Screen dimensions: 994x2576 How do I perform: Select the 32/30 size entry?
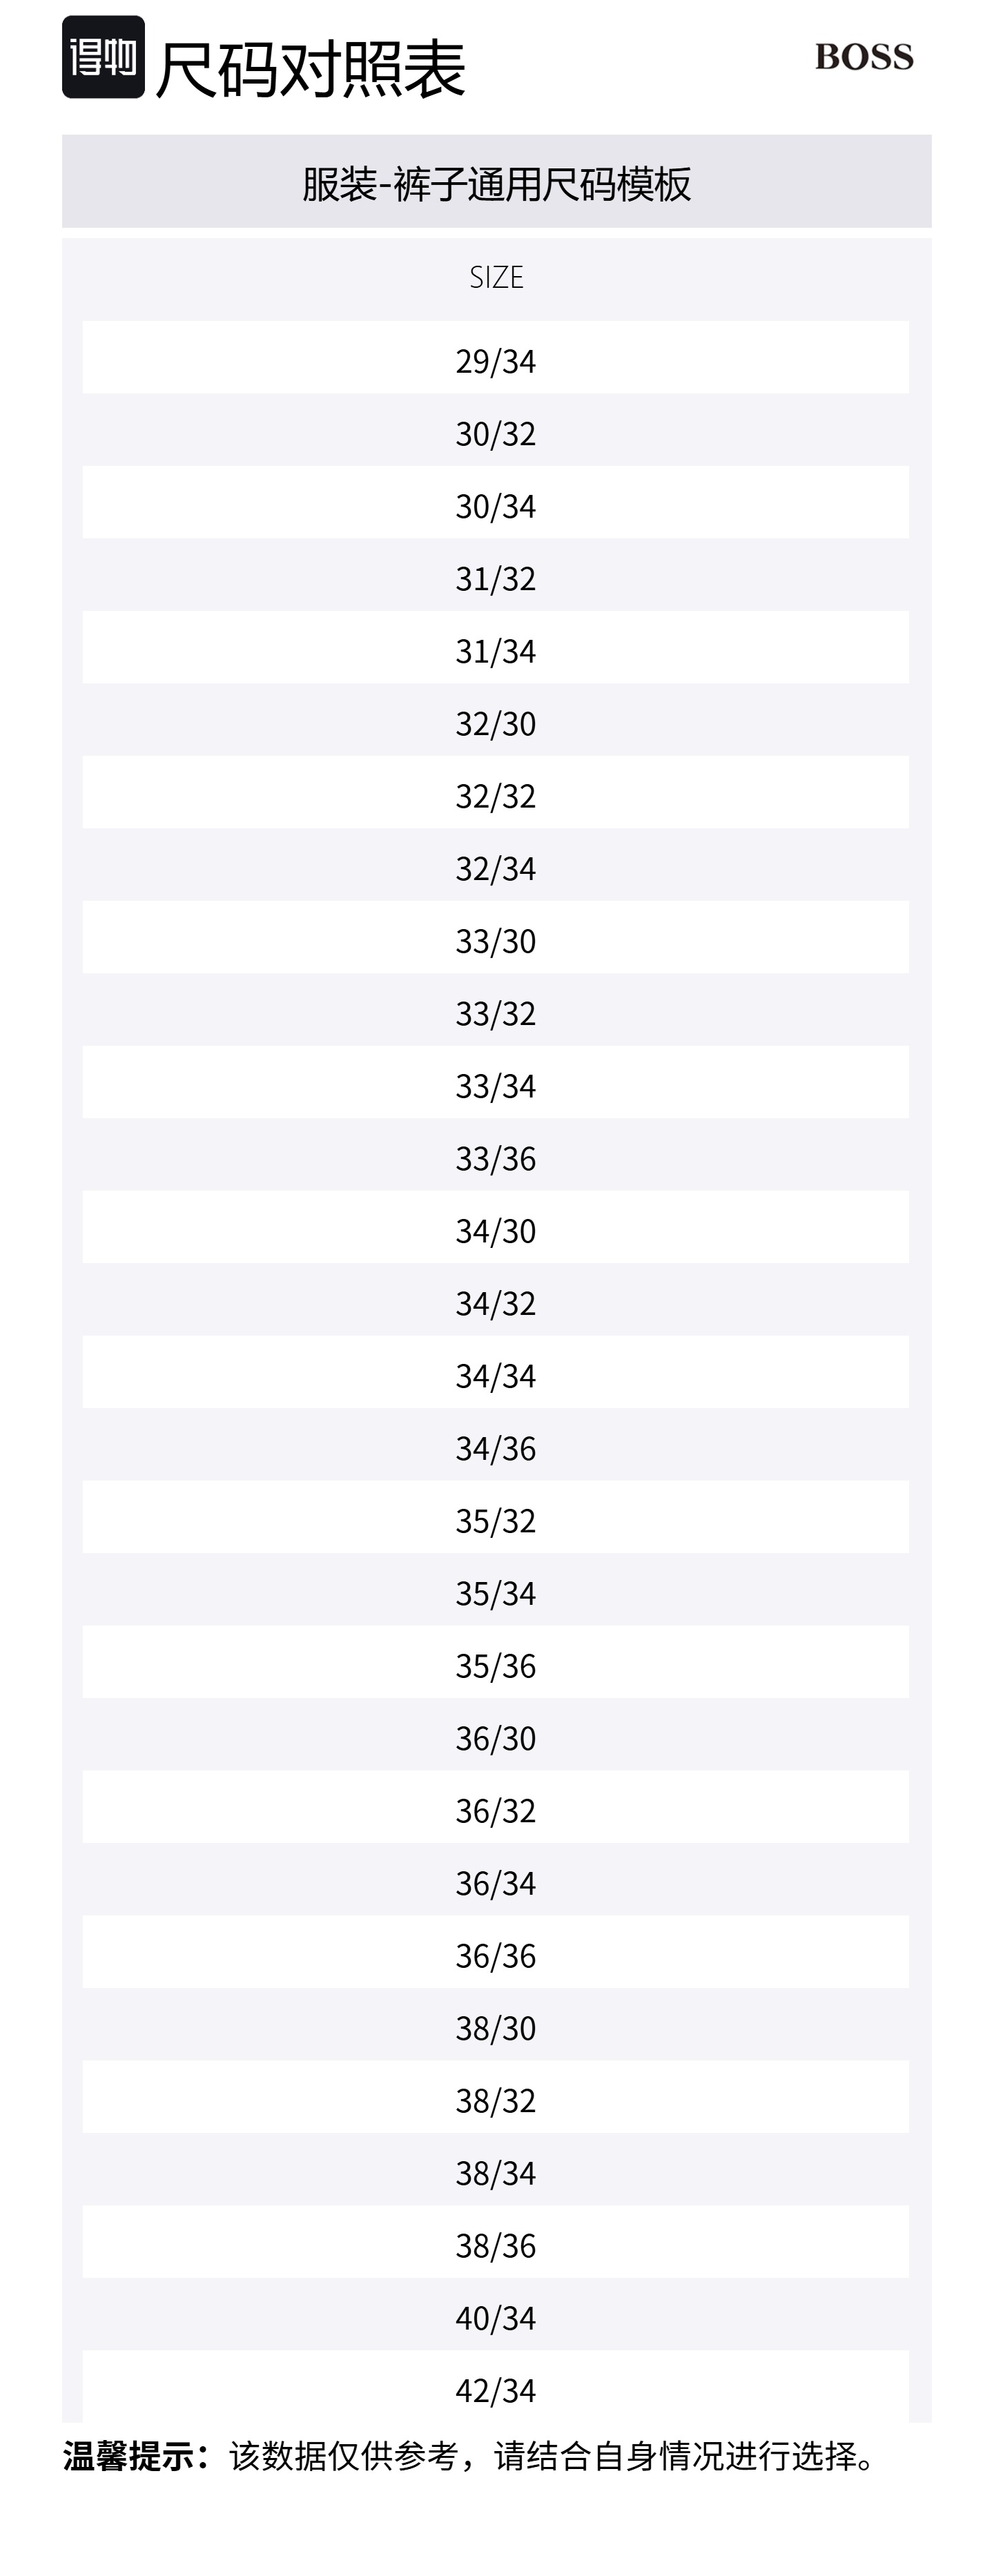pyautogui.click(x=496, y=723)
